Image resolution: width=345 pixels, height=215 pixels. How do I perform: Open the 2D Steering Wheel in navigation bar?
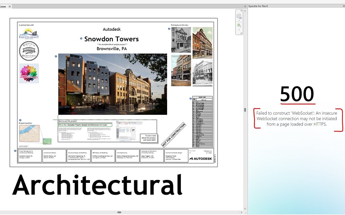[x=239, y=16]
